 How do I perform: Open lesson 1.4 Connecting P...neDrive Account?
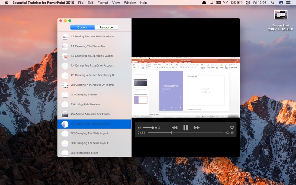94,65
